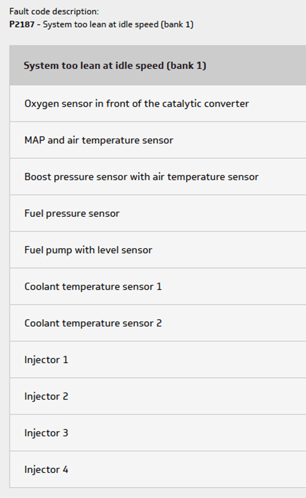This screenshot has width=306, height=498.
Task: Open Coolant temperature sensor 2 item
Action: 158,323
